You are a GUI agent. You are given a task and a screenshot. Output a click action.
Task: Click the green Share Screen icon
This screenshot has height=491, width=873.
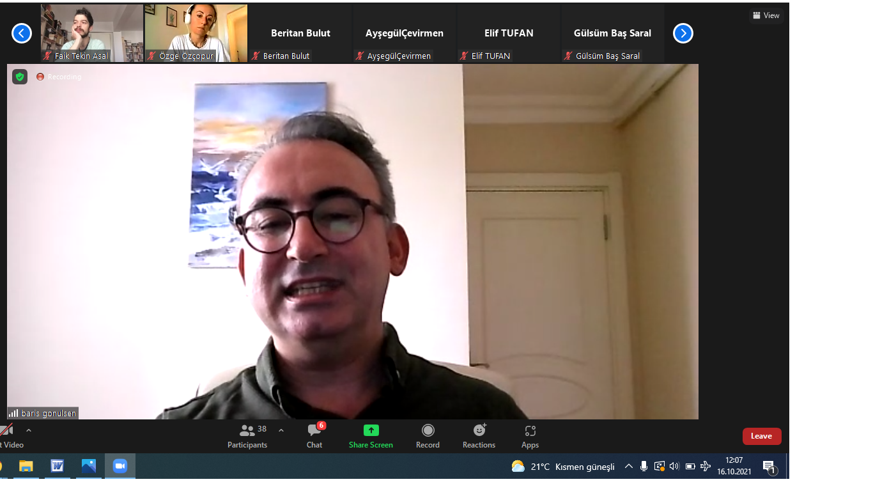[x=371, y=430]
